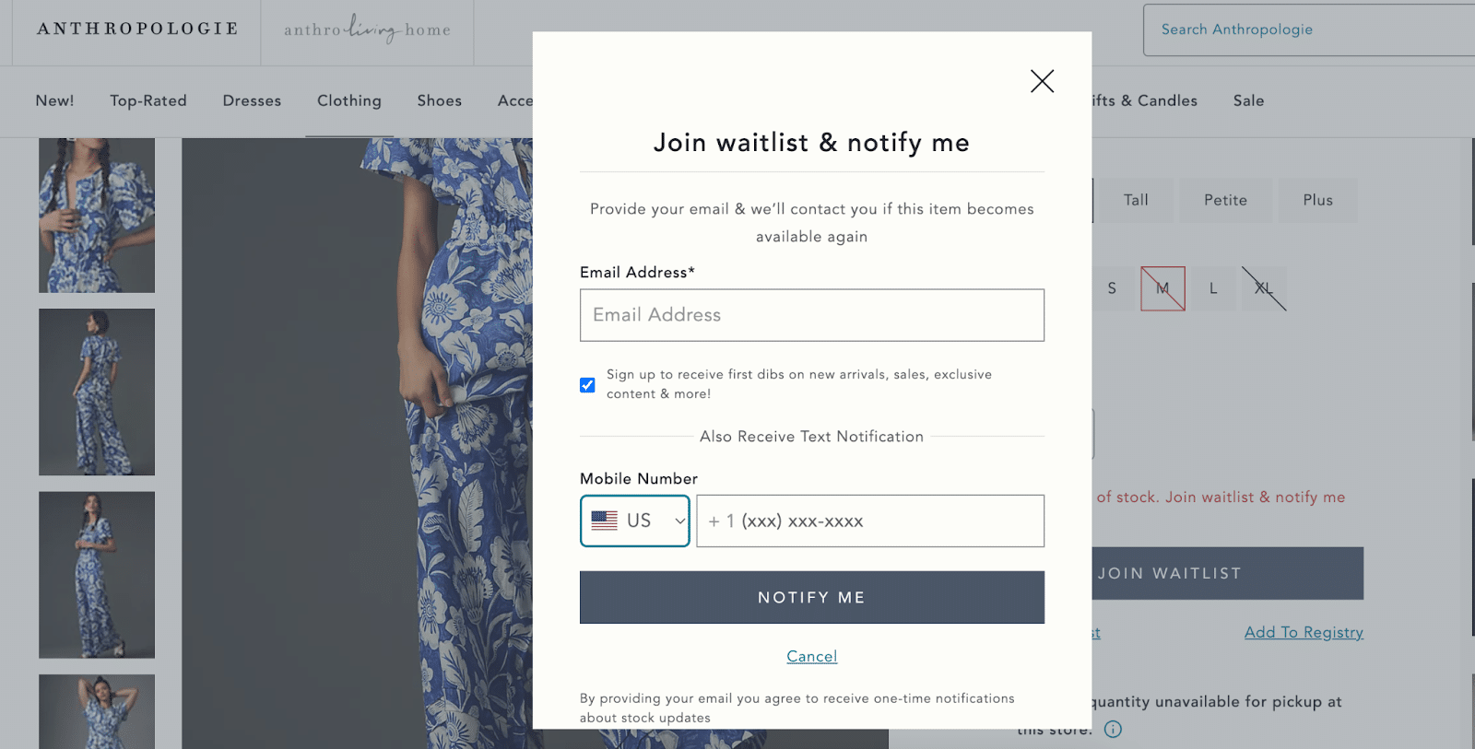Click the second product thumbnail on the left

pos(96,392)
